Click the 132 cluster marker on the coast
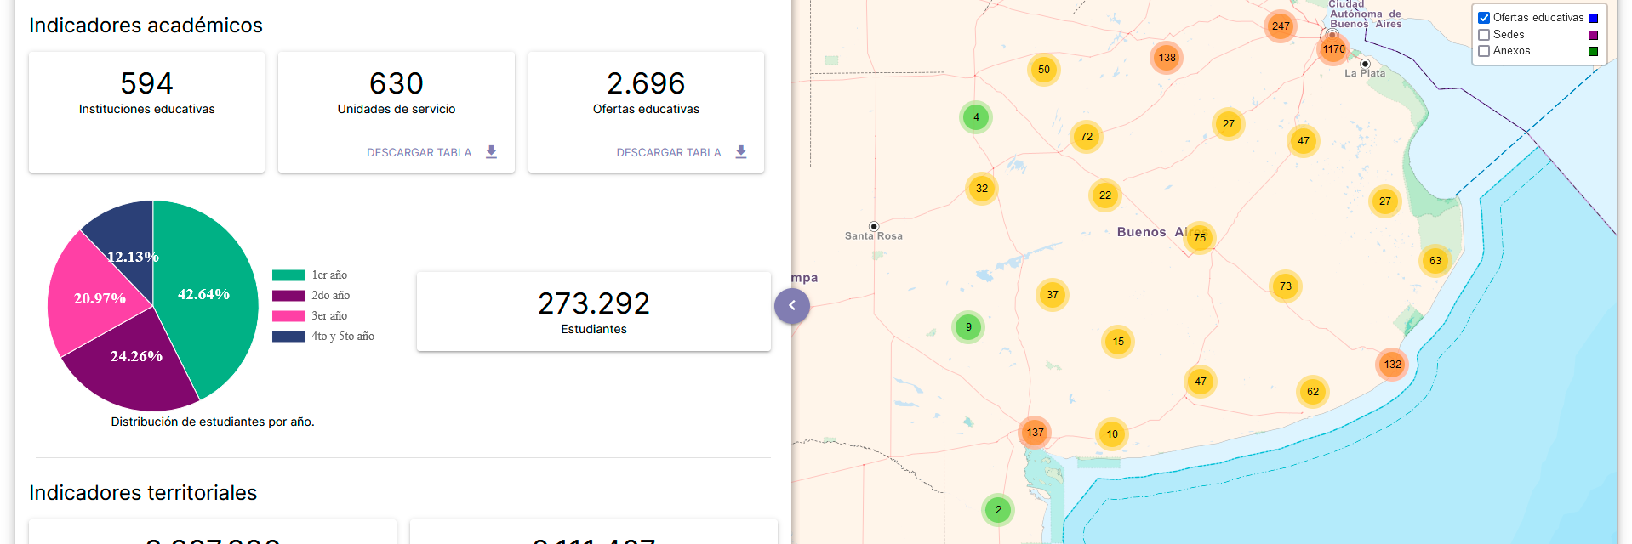 (x=1392, y=365)
